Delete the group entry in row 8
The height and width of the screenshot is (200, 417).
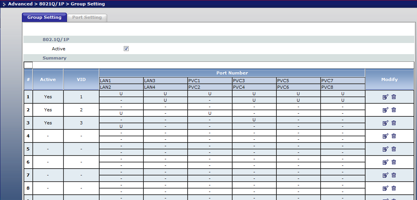(x=394, y=188)
